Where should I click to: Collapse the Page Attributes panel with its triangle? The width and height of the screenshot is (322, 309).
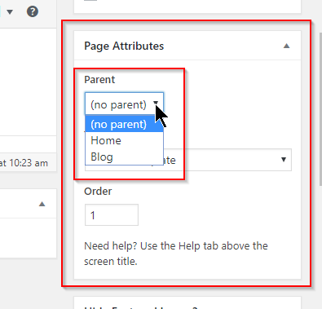[286, 46]
